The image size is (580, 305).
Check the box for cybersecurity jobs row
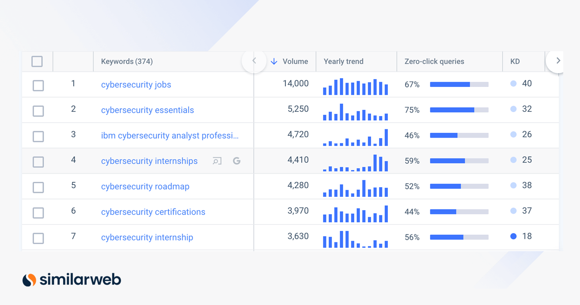tap(38, 85)
